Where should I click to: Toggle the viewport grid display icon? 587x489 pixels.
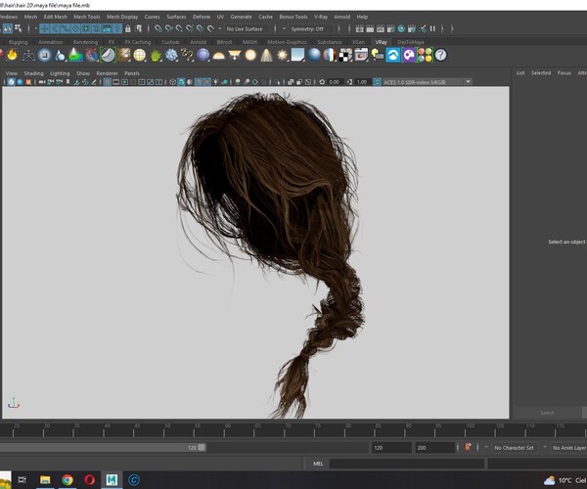107,82
